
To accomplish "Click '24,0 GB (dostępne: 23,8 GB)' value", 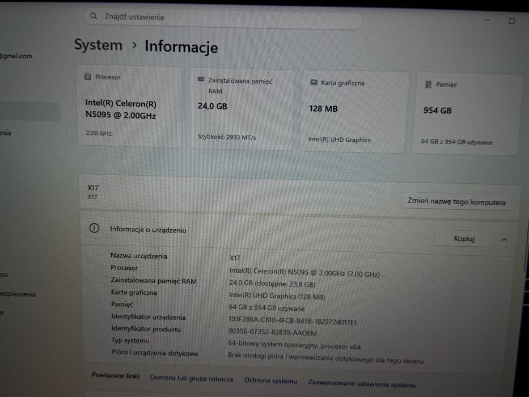I will 272,284.
